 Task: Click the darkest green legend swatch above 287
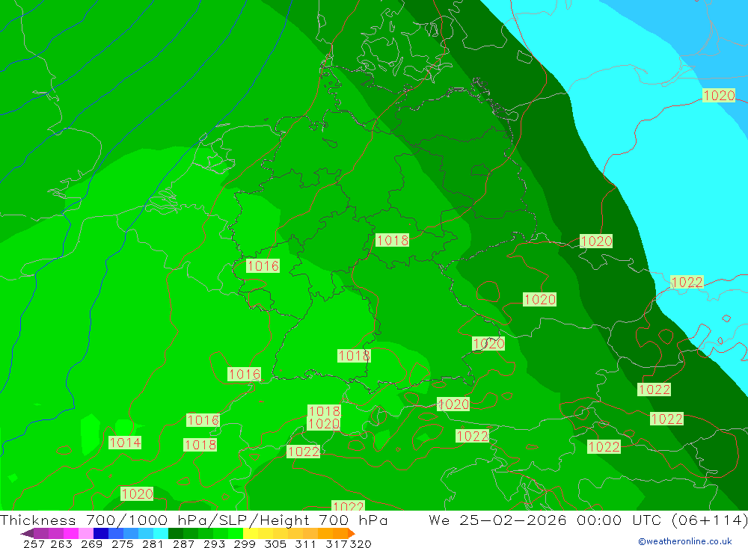[x=175, y=533]
